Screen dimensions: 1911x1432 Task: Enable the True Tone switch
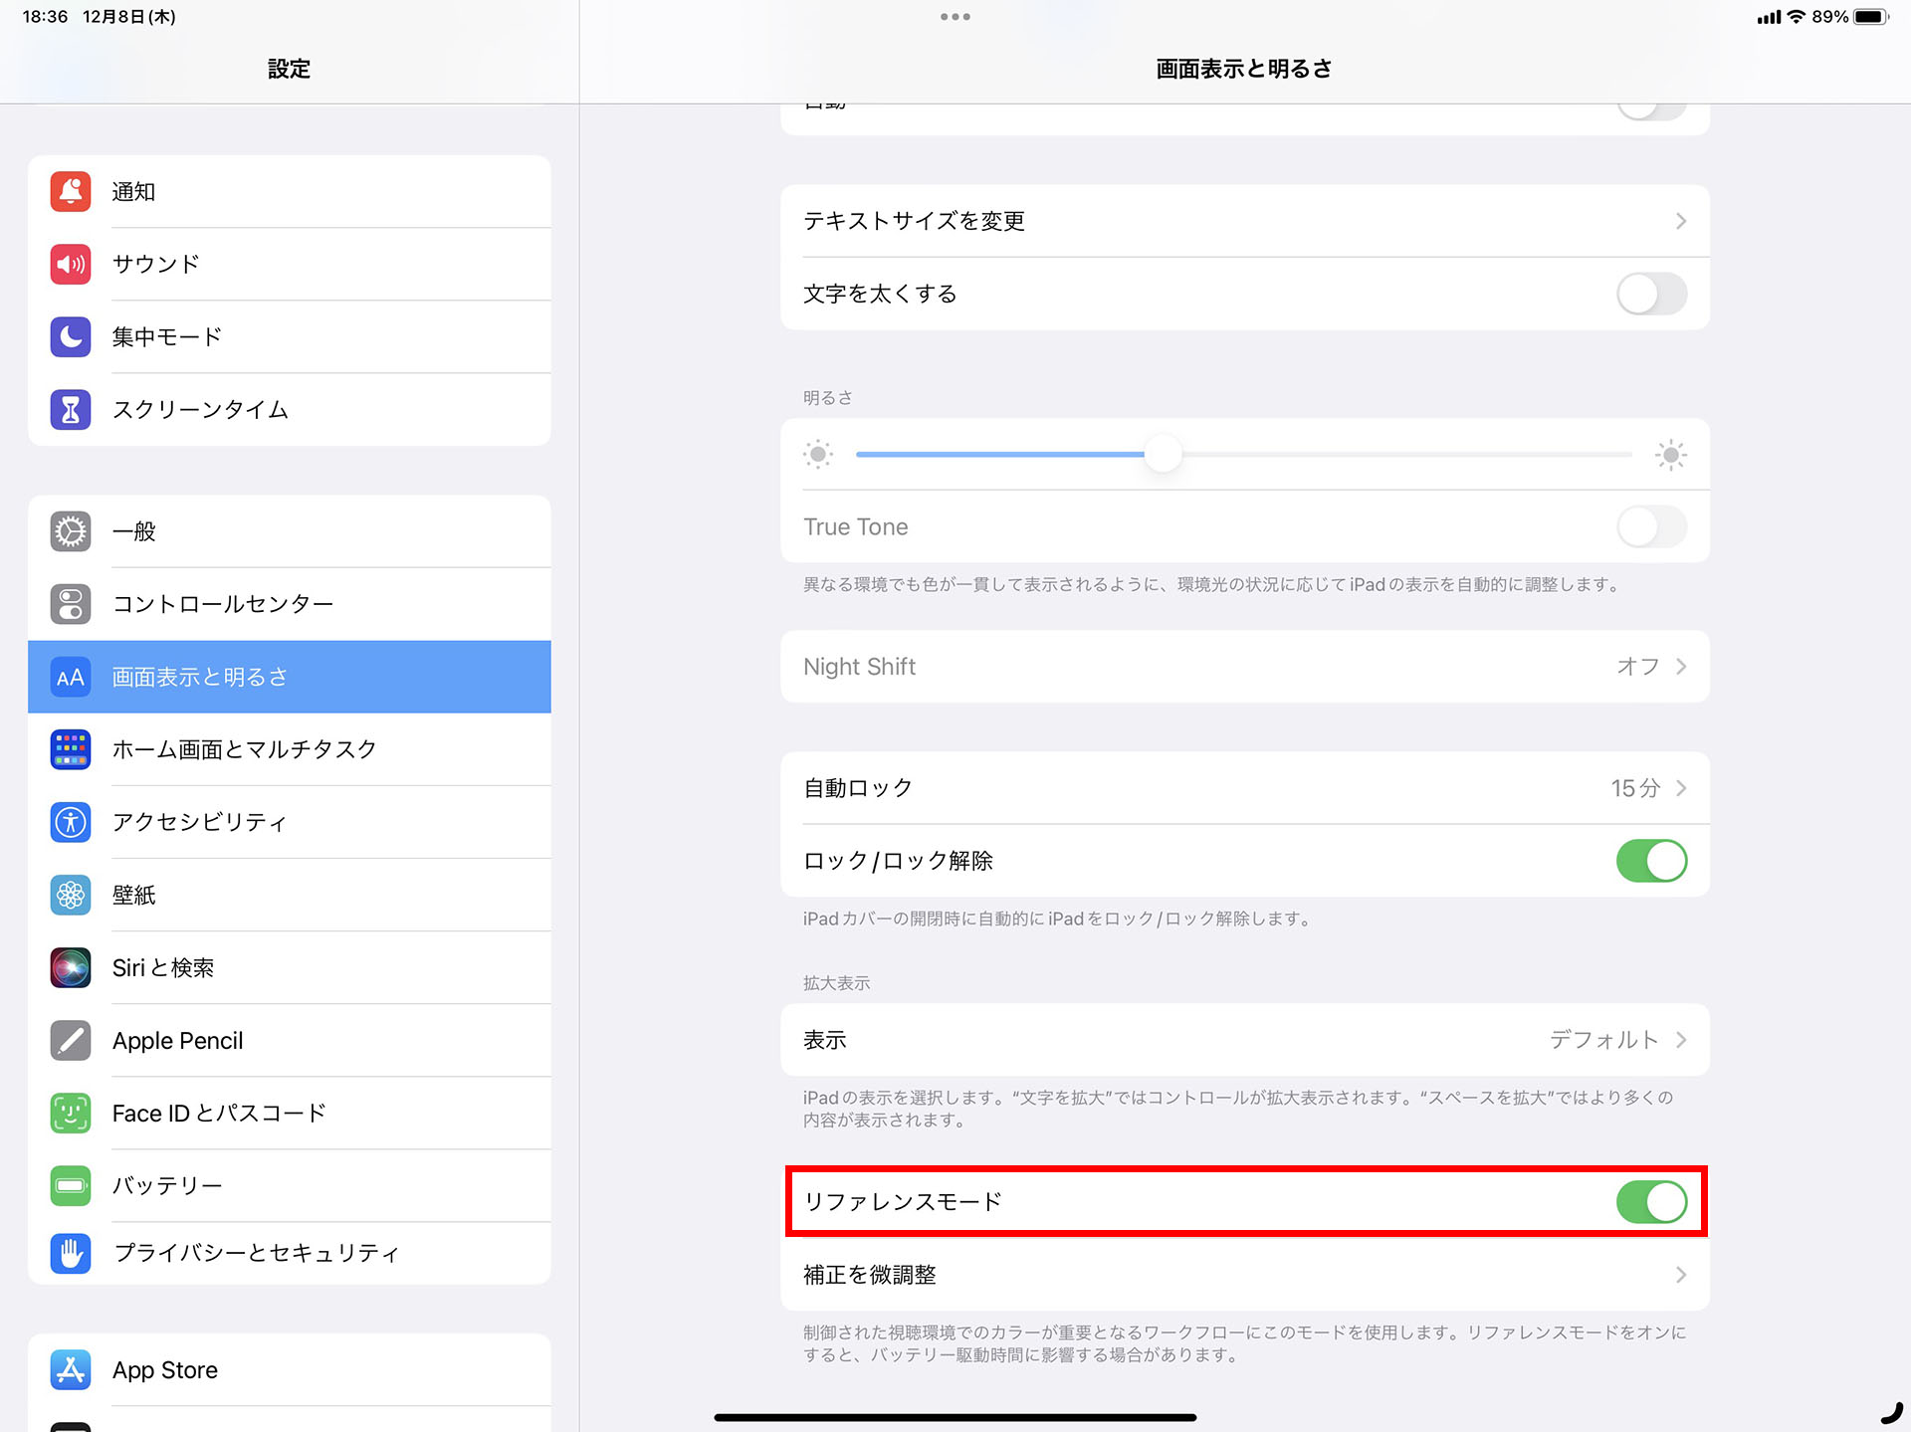click(1651, 526)
